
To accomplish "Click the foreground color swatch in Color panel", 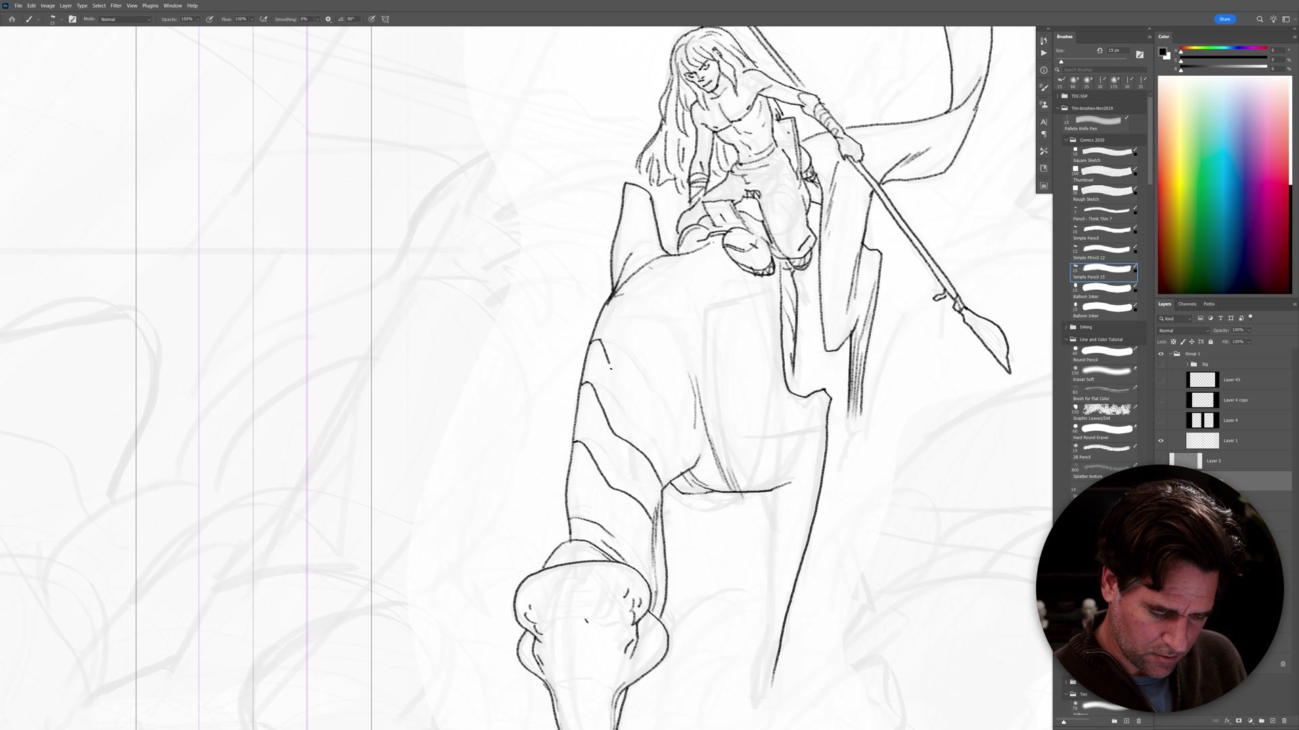I will tap(1162, 51).
